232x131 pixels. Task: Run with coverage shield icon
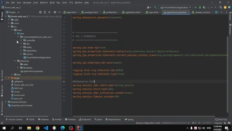tap(204, 7)
